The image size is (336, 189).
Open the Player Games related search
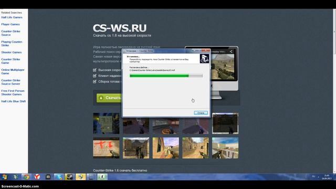pyautogui.click(x=10, y=25)
